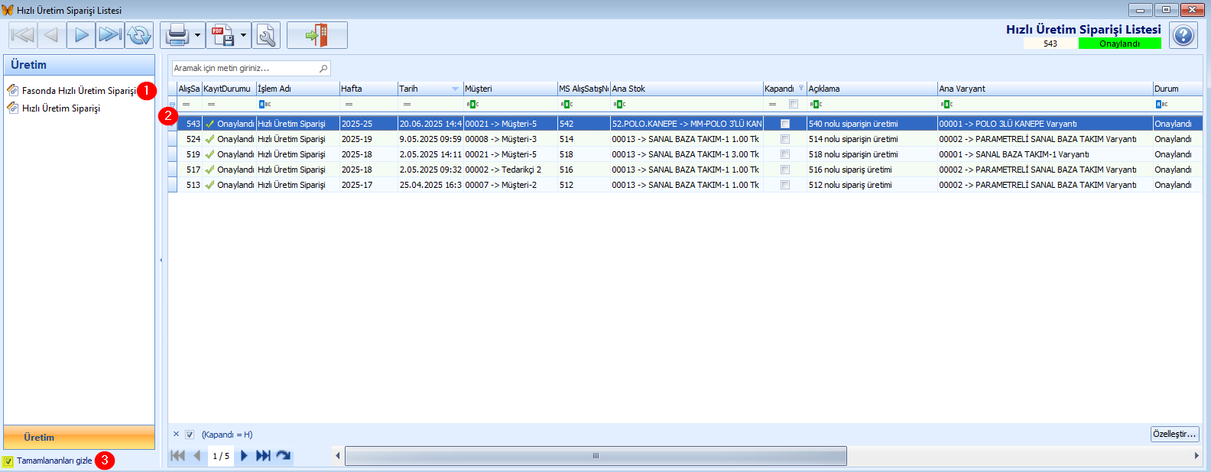Check Kapandı box for order 524

point(784,139)
